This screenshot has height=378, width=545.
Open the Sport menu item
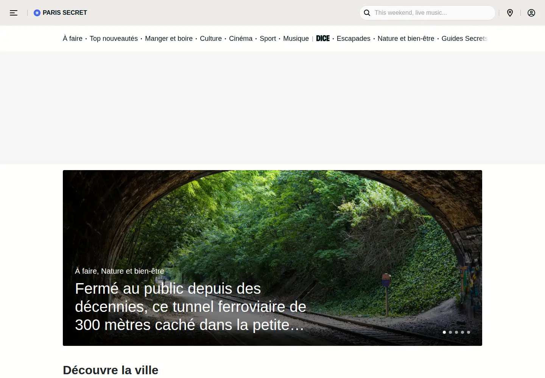[x=268, y=39]
